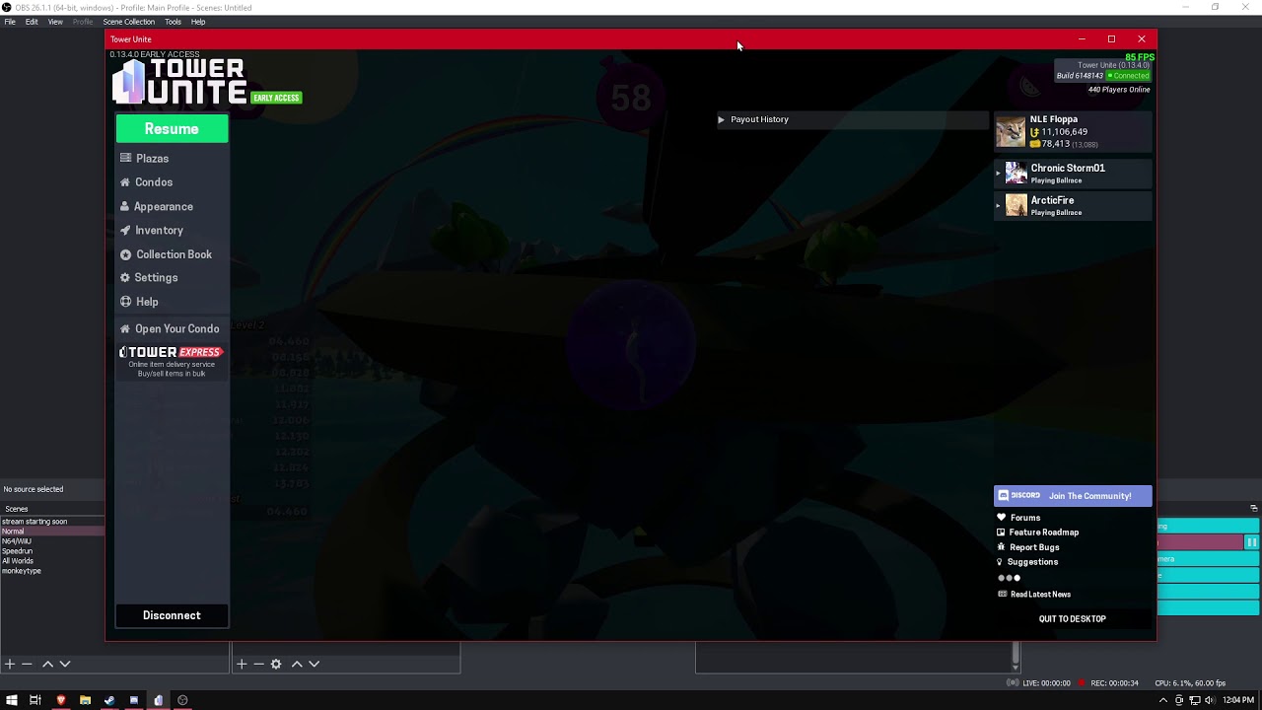Click the gear icon beside Settings
Screen dimensions: 1262x710
[x=125, y=278]
